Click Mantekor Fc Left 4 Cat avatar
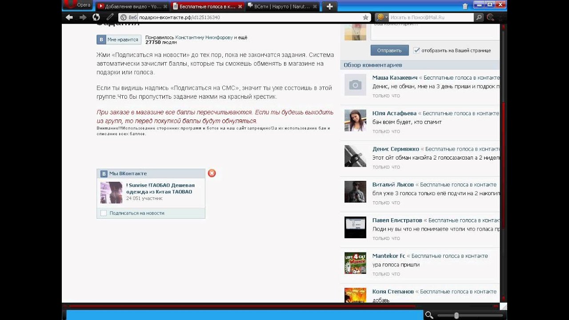 [x=355, y=263]
